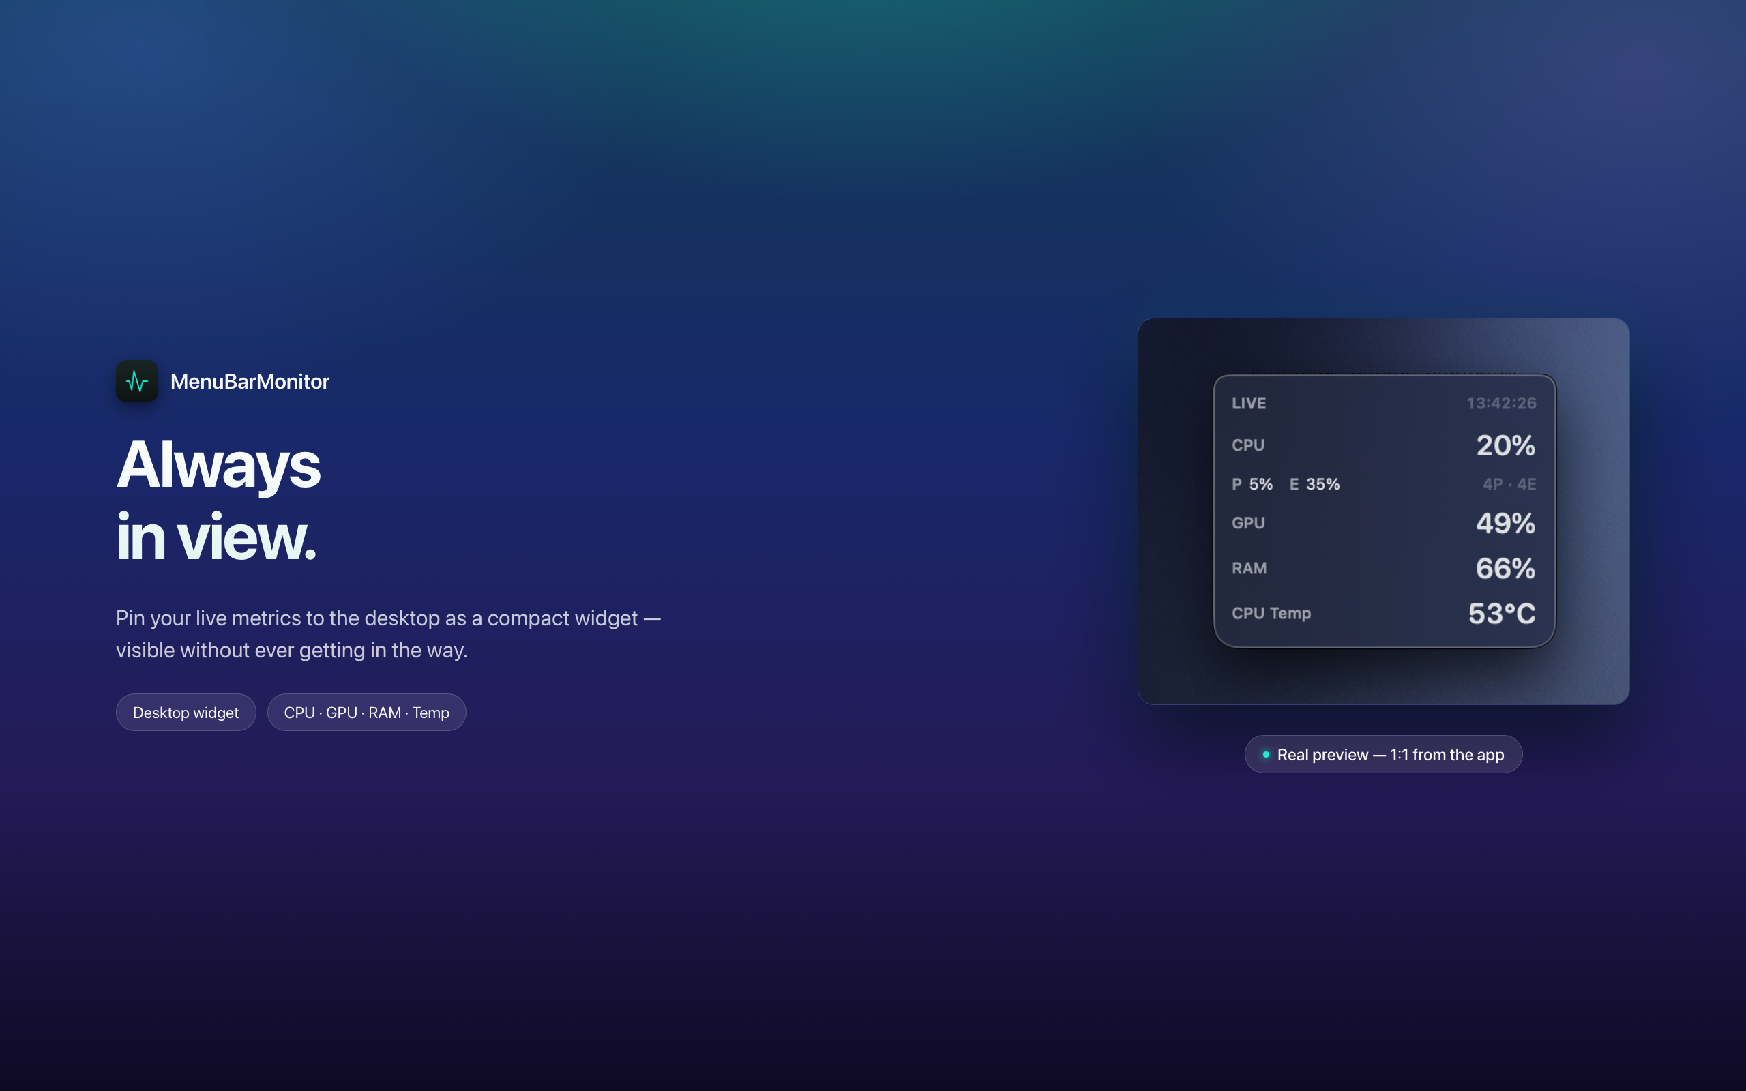Click the 4P · 4E core count

pos(1509,483)
